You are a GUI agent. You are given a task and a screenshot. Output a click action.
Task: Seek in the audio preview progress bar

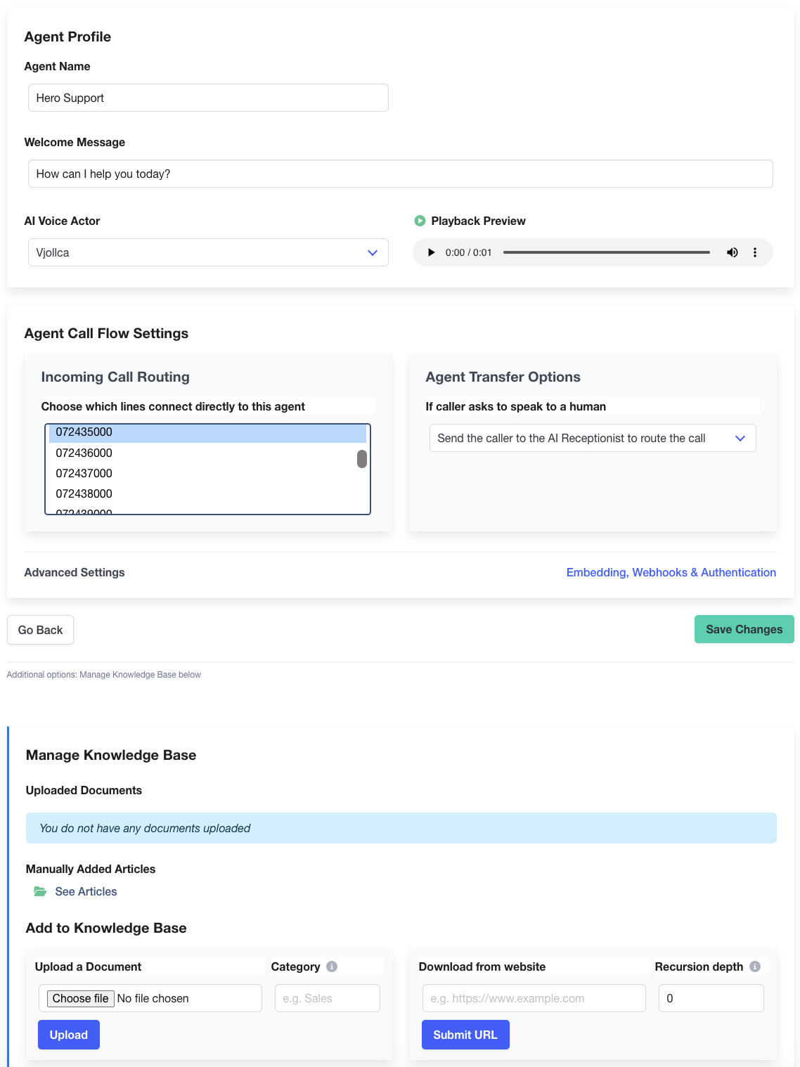pos(606,252)
